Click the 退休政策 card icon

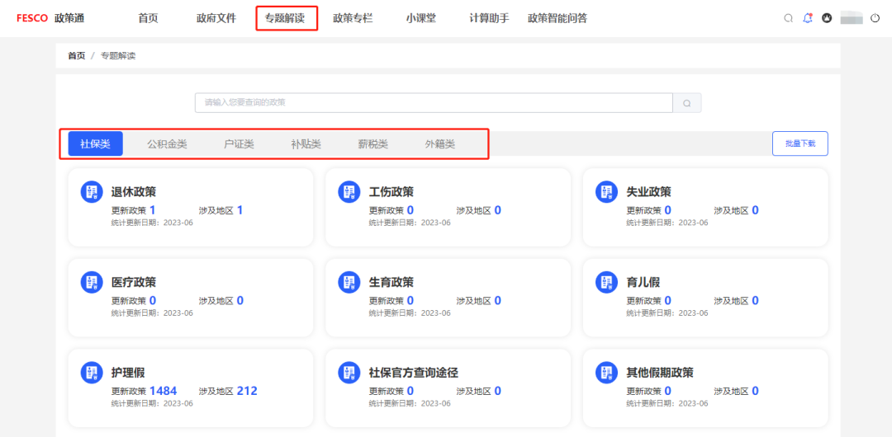pyautogui.click(x=92, y=192)
